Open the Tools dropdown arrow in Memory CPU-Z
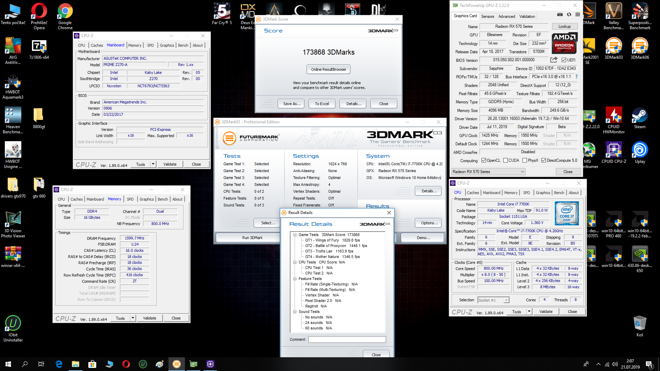660x371 pixels. pyautogui.click(x=133, y=318)
